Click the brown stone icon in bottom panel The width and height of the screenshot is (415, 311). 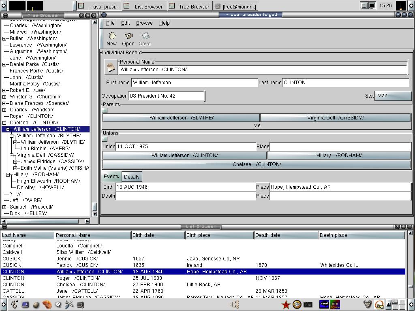tap(36, 305)
